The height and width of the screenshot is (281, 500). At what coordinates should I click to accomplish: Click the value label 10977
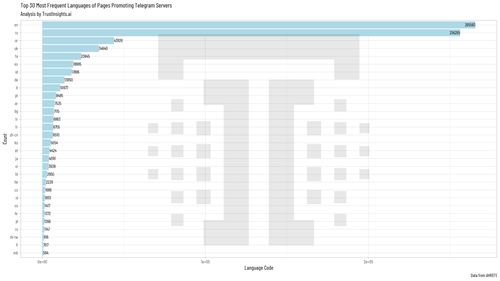tap(64, 88)
